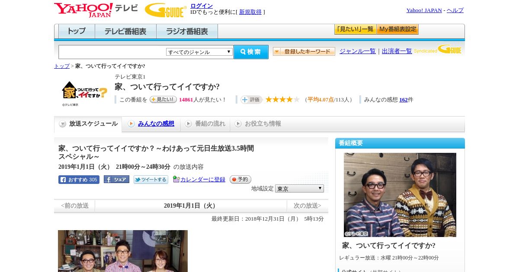This screenshot has height=272, width=519.
Task: Select the お役立ち情報 tab
Action: pos(258,124)
